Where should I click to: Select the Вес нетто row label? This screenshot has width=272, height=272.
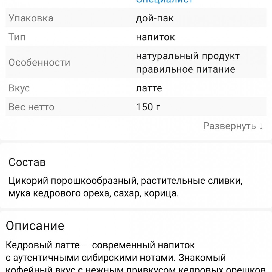pos(31,107)
